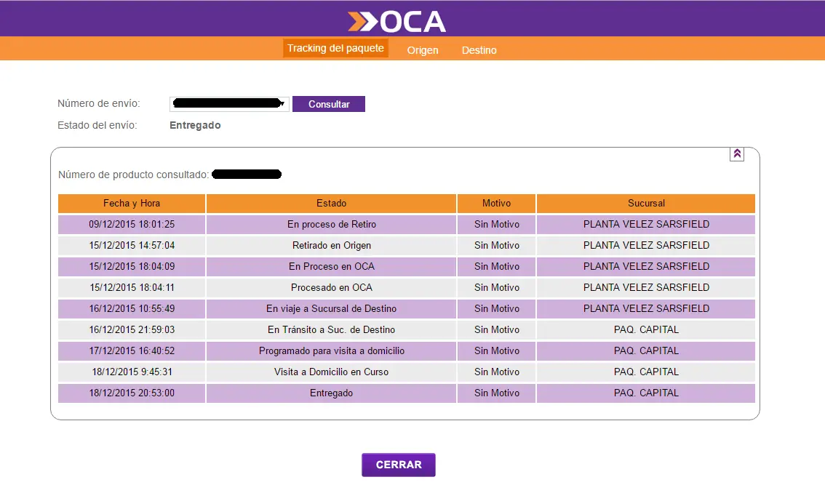Select the date 17/12/2015 16:40:52

pyautogui.click(x=132, y=351)
